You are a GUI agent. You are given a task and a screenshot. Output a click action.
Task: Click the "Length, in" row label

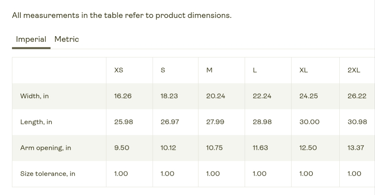pyautogui.click(x=36, y=122)
